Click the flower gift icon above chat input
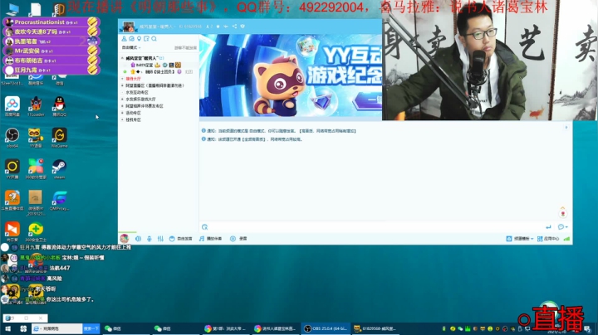598x335 pixels. click(563, 213)
